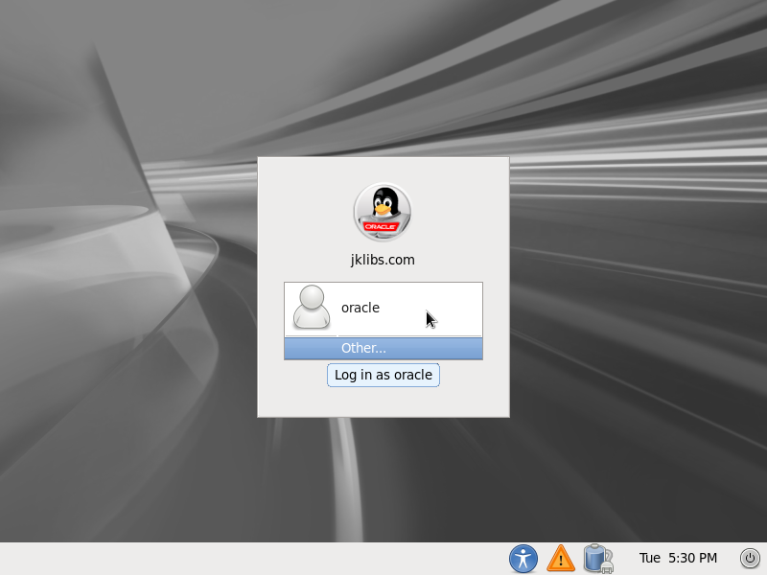
Task: Click the 5:30 PM time text
Action: pyautogui.click(x=691, y=558)
